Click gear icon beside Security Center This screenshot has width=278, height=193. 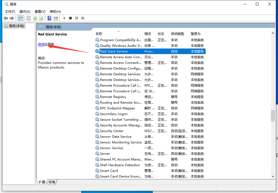[97, 131]
